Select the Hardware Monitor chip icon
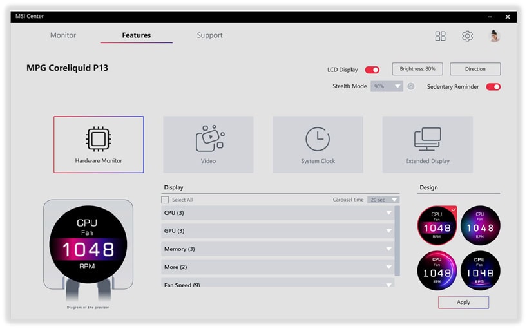The height and width of the screenshot is (329, 527). (x=99, y=139)
